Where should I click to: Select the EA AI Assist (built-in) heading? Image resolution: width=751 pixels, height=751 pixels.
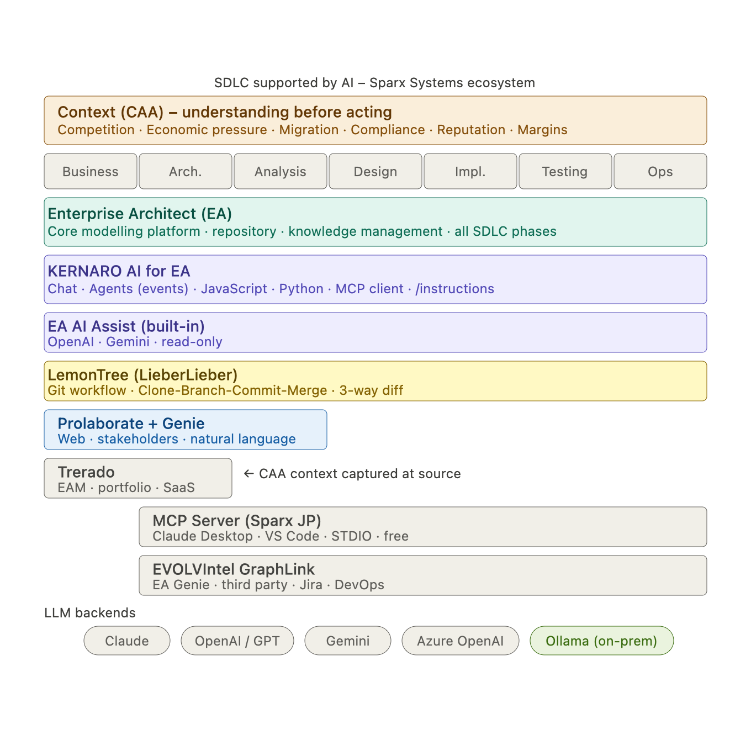coord(126,326)
